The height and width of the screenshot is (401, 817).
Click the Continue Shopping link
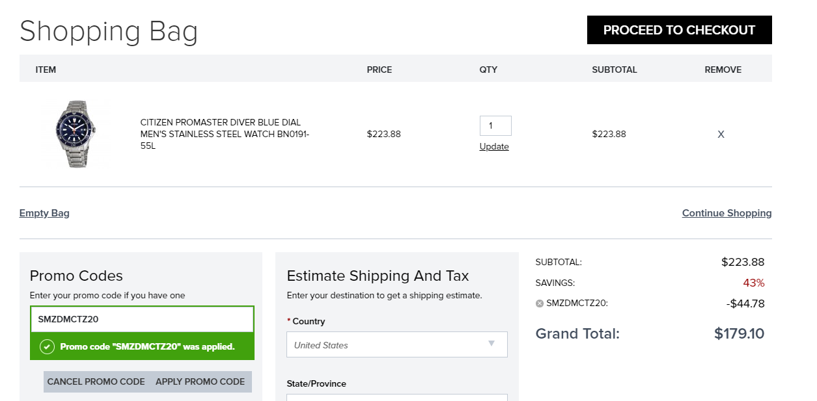coord(727,213)
